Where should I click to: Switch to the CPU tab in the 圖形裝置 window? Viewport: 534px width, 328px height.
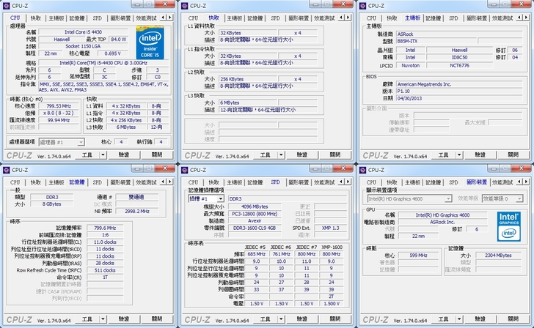(371, 182)
